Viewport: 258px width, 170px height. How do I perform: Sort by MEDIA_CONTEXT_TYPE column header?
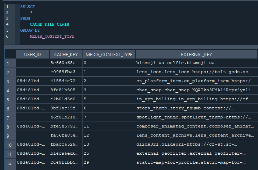pyautogui.click(x=109, y=54)
